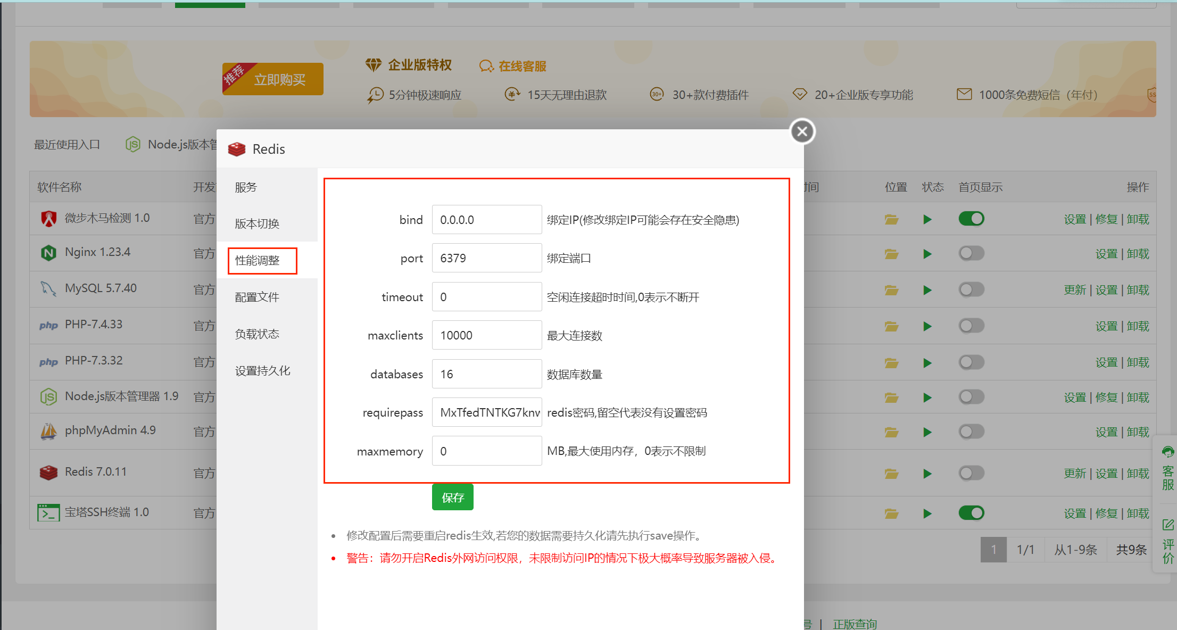Click into the maxclients input field
The width and height of the screenshot is (1177, 630).
point(486,335)
